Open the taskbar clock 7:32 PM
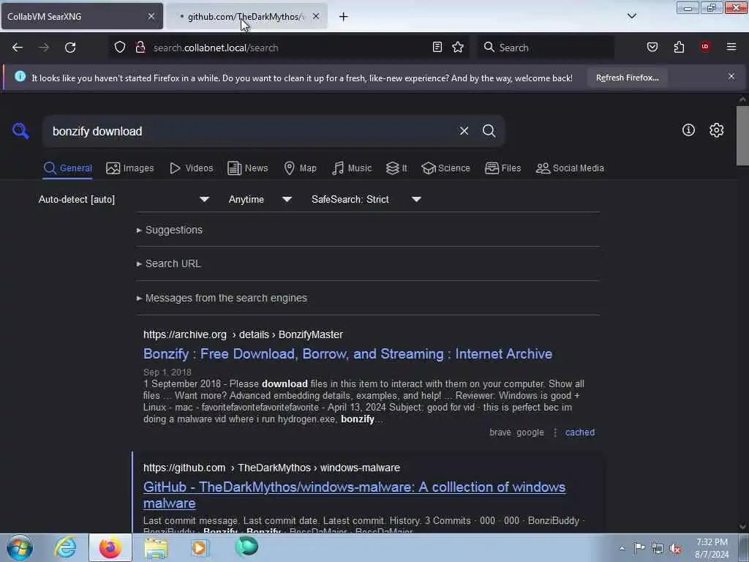Image resolution: width=749 pixels, height=562 pixels. (712, 548)
